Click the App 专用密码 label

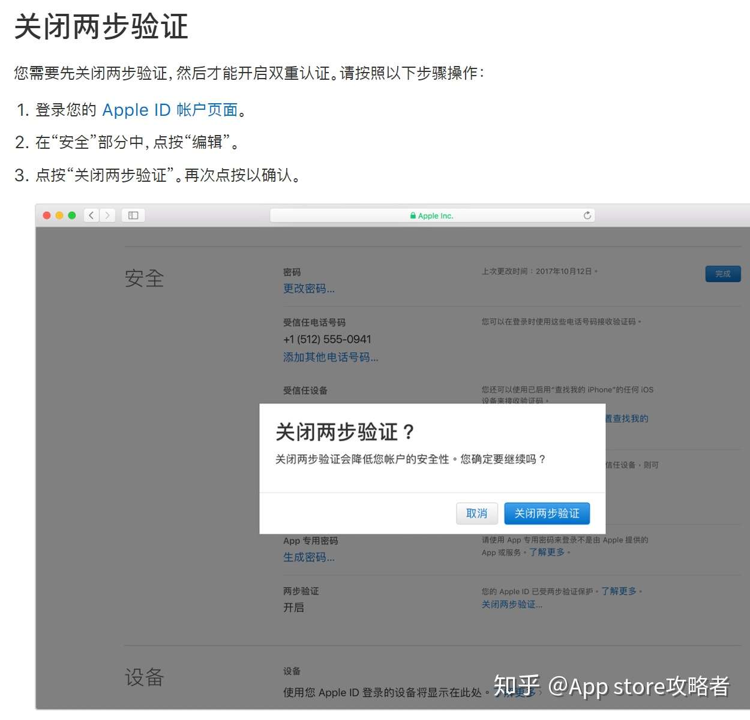311,541
